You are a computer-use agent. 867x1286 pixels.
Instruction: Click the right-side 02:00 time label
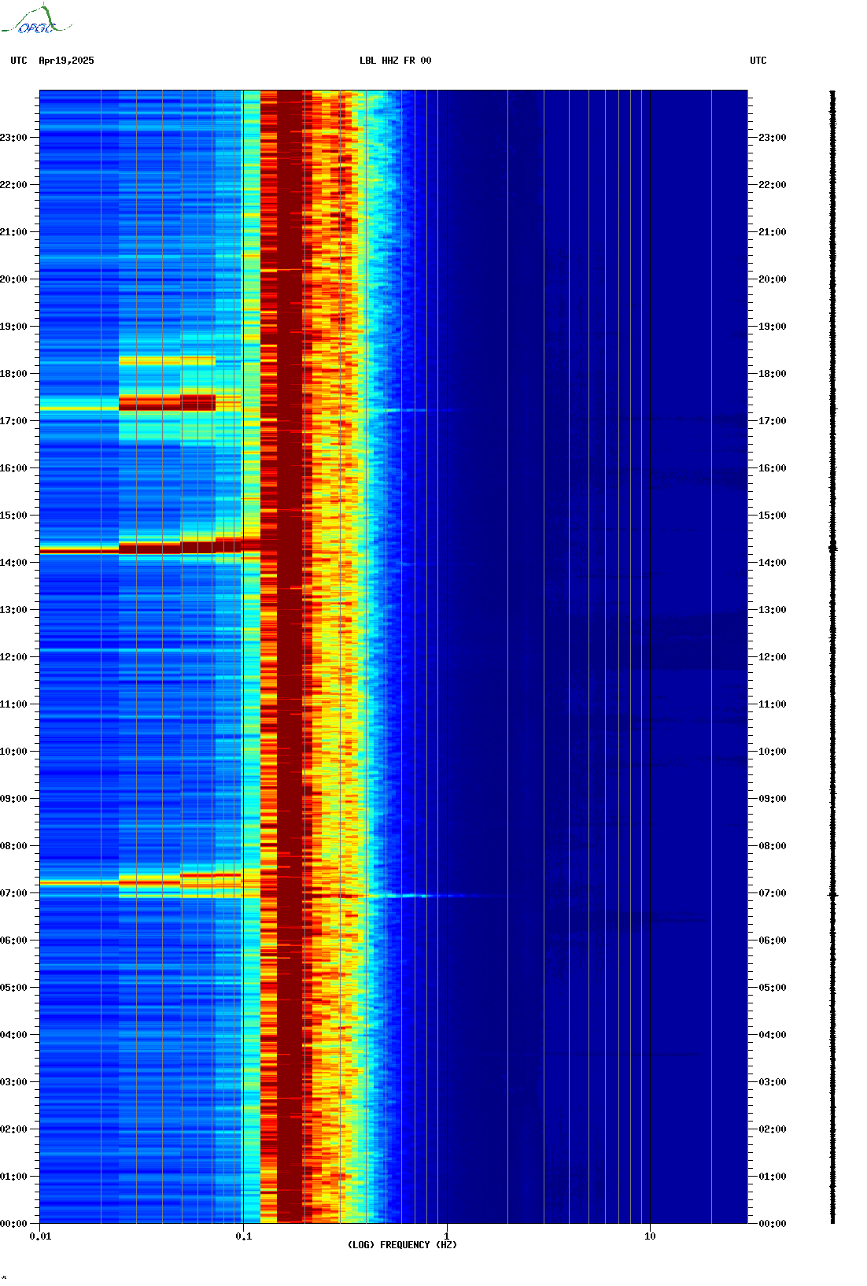(x=772, y=1129)
